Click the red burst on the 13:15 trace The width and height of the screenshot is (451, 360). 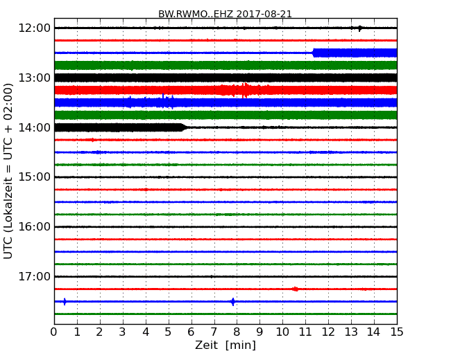244,90
